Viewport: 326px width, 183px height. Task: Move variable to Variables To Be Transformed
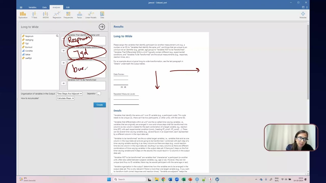pos(63,63)
